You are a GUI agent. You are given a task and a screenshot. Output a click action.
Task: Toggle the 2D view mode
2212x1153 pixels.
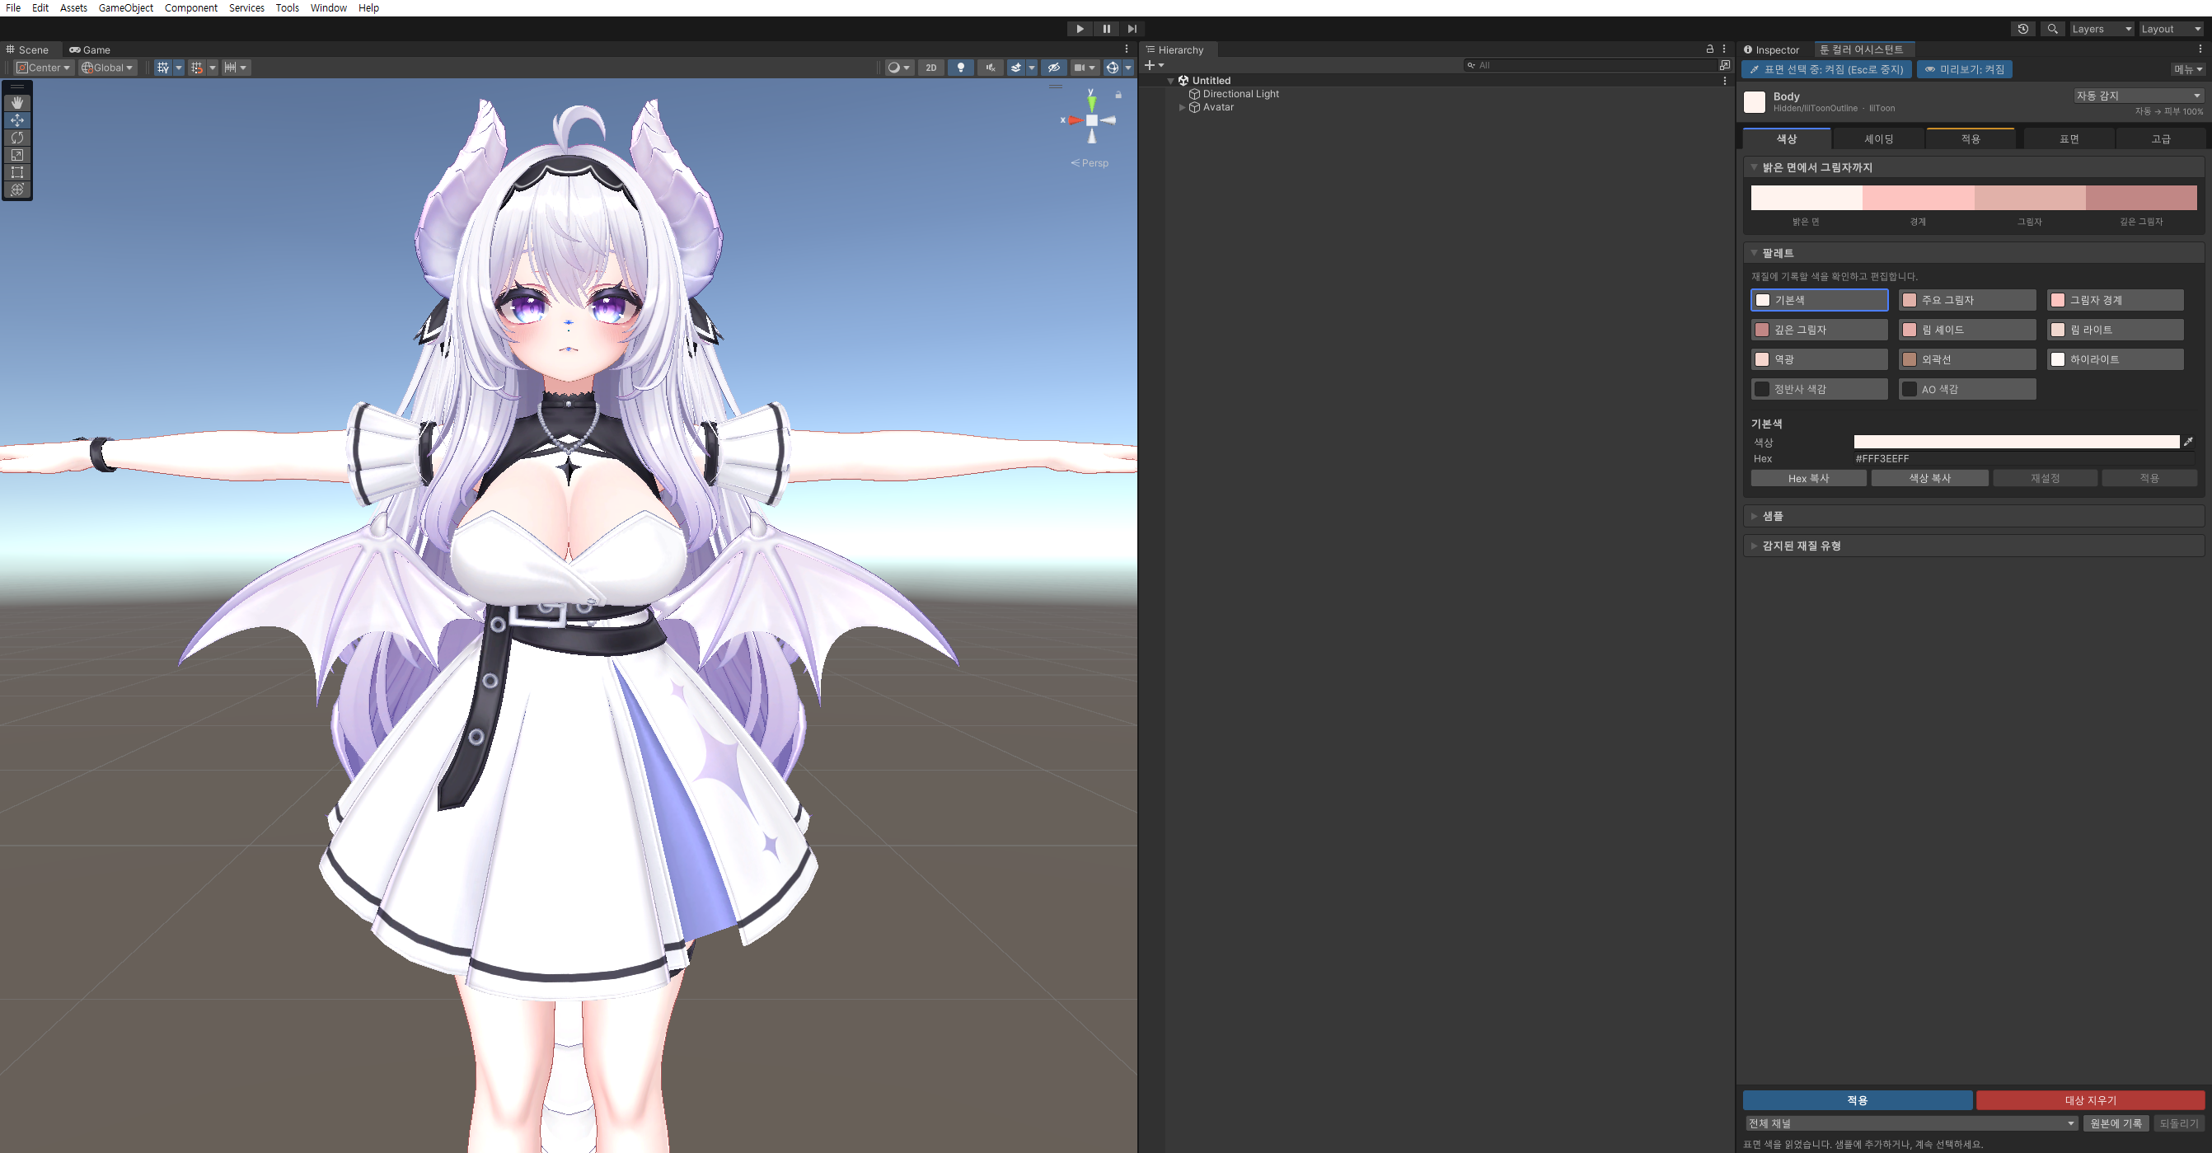(x=930, y=67)
